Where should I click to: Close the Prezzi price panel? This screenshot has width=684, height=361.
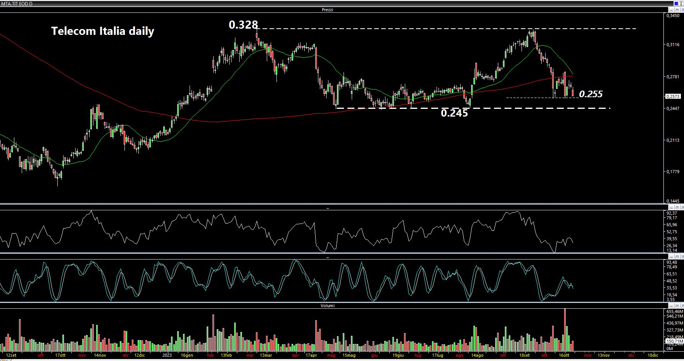[x=682, y=10]
